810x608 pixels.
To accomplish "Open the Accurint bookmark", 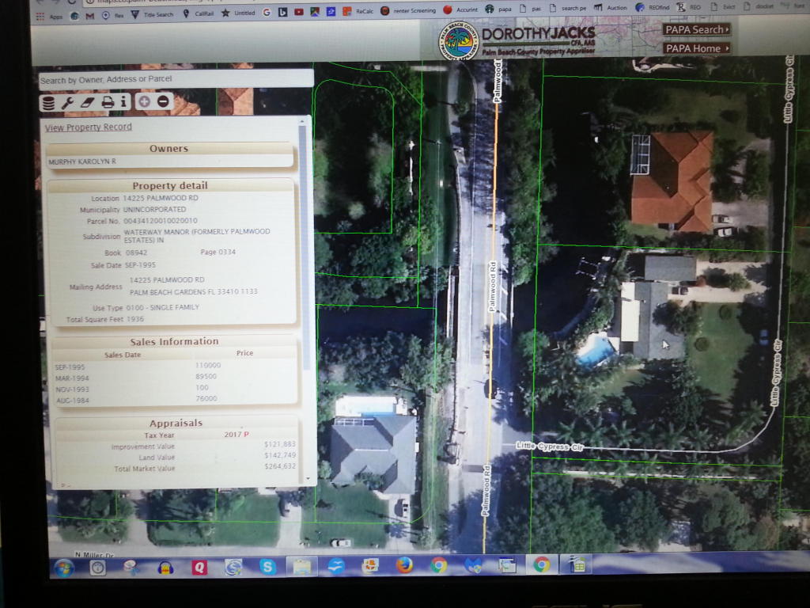I will 460,10.
